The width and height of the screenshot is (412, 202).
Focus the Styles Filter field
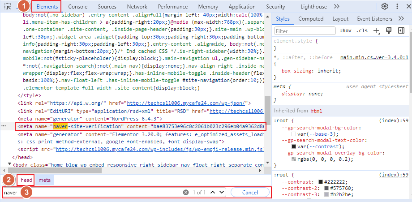pyautogui.click(x=305, y=31)
